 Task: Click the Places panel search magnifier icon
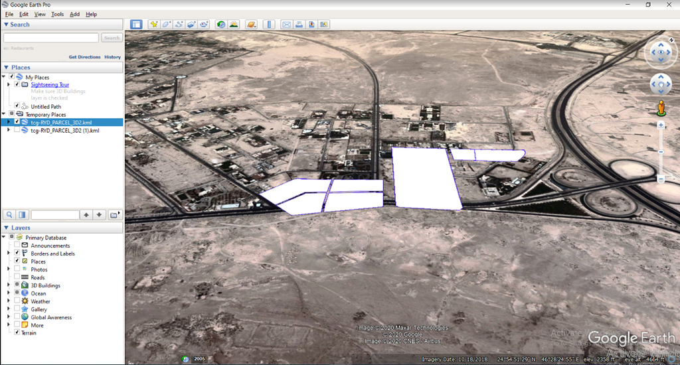[x=9, y=214]
